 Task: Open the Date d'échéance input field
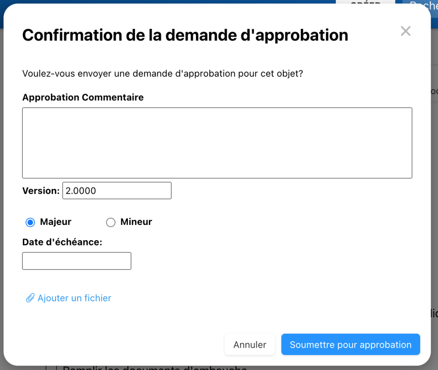pyautogui.click(x=77, y=261)
